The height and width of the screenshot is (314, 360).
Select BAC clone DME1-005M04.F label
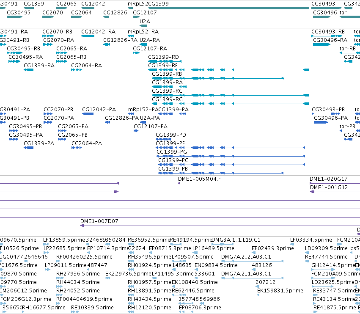tap(199, 179)
